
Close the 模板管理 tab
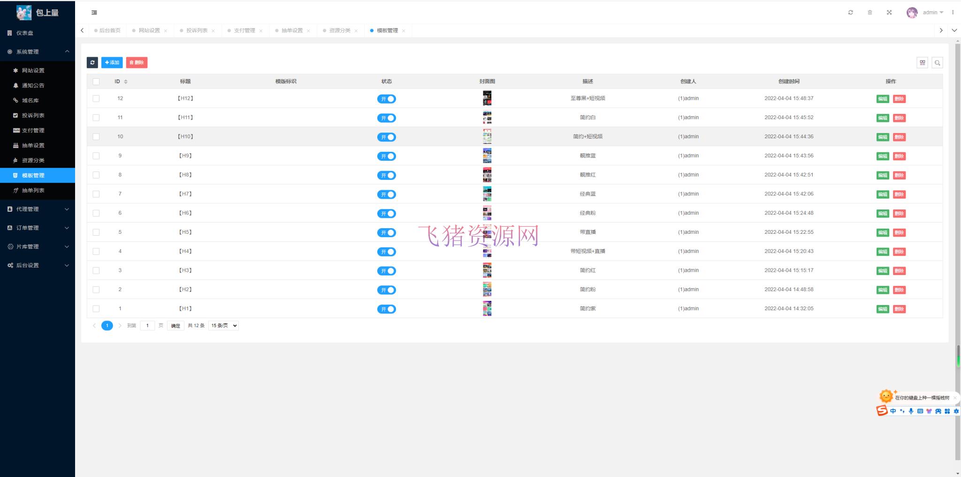404,31
